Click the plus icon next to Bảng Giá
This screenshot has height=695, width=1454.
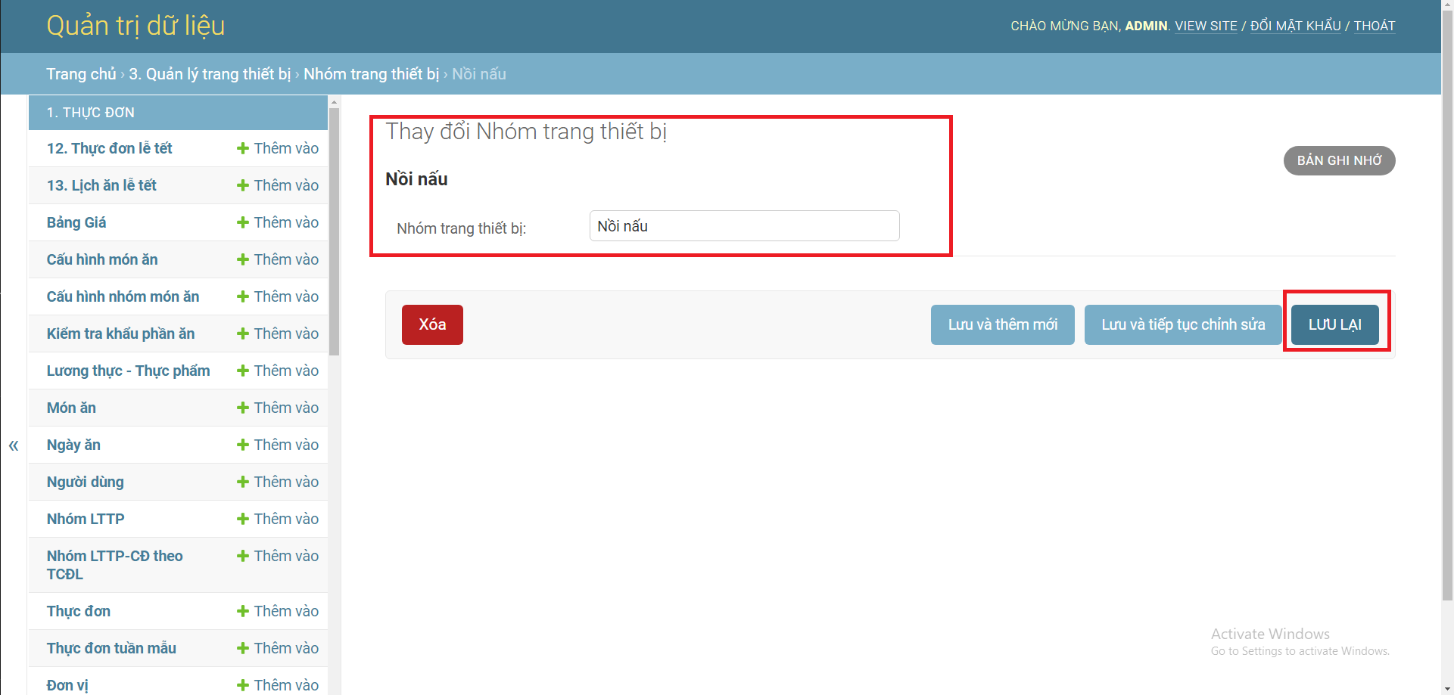click(x=242, y=222)
